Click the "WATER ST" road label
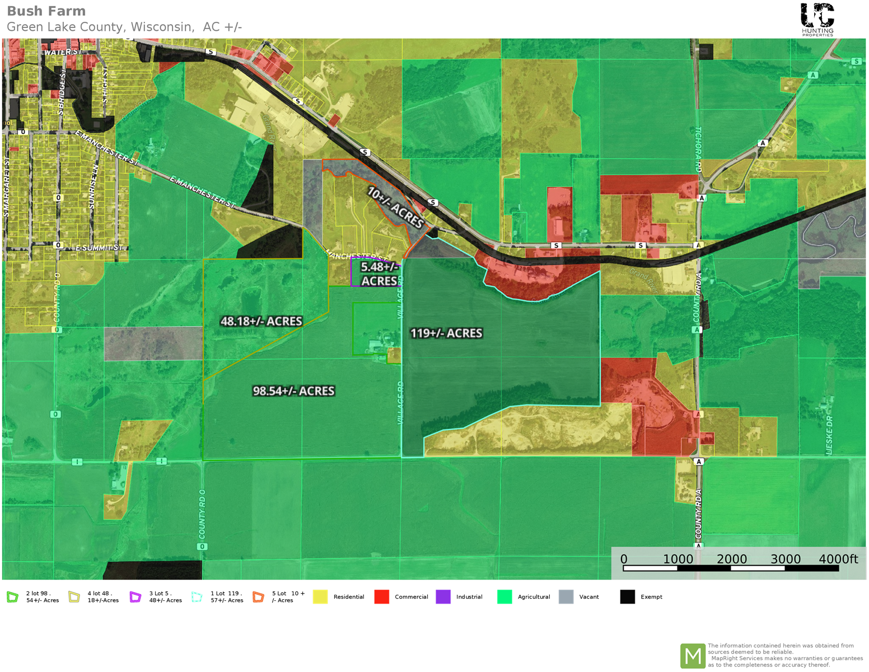This screenshot has width=869, height=672. point(63,52)
